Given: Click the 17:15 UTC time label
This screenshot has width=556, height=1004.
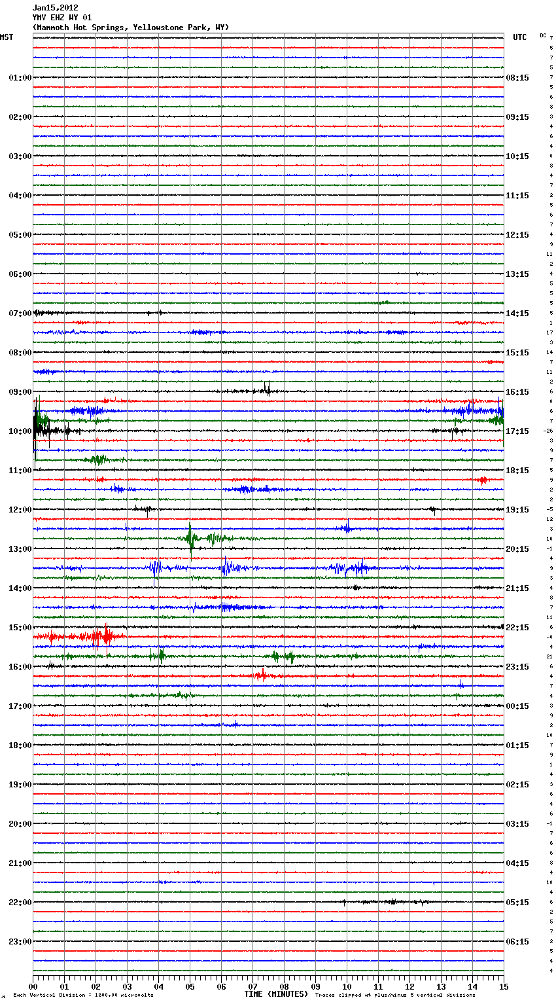Looking at the screenshot, I should (x=517, y=431).
